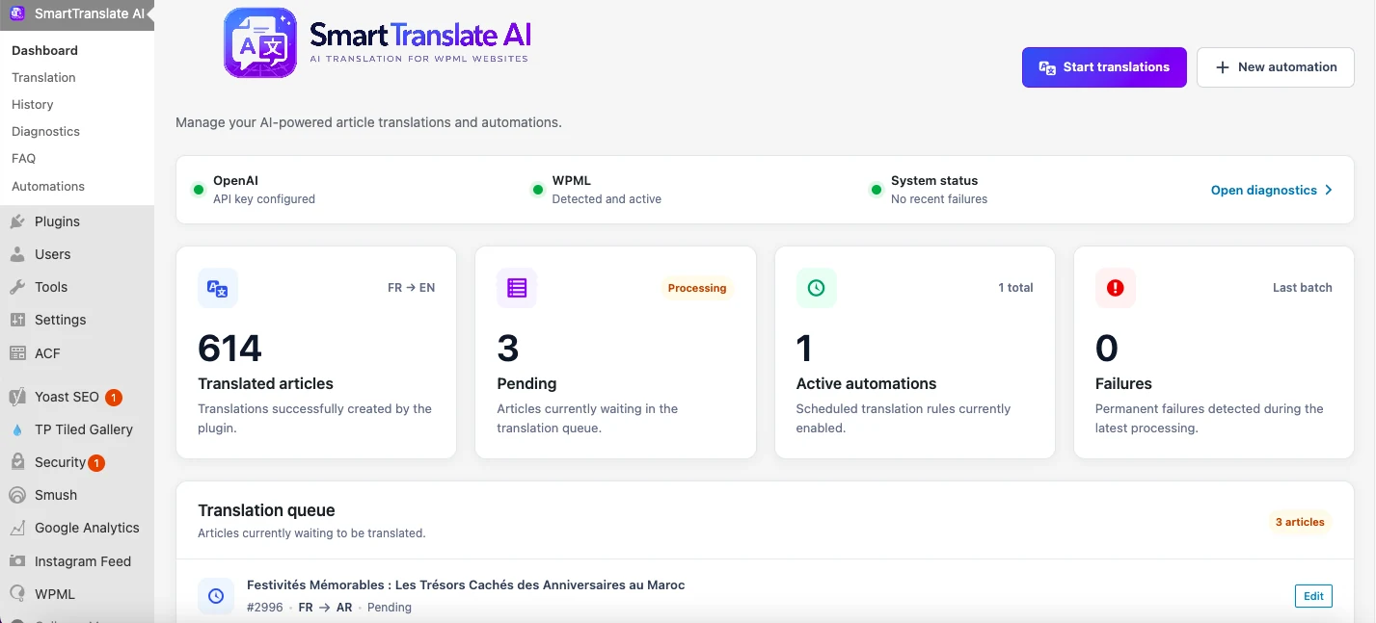Click the clock icon beside Festivités Mémorables
The width and height of the screenshot is (1376, 623).
coord(216,596)
